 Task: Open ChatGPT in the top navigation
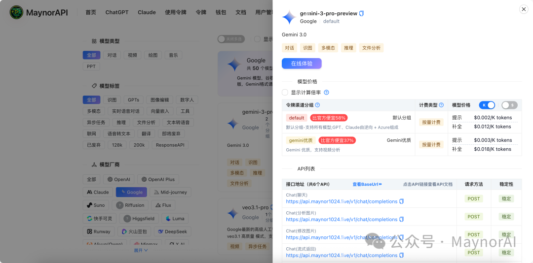(x=117, y=12)
